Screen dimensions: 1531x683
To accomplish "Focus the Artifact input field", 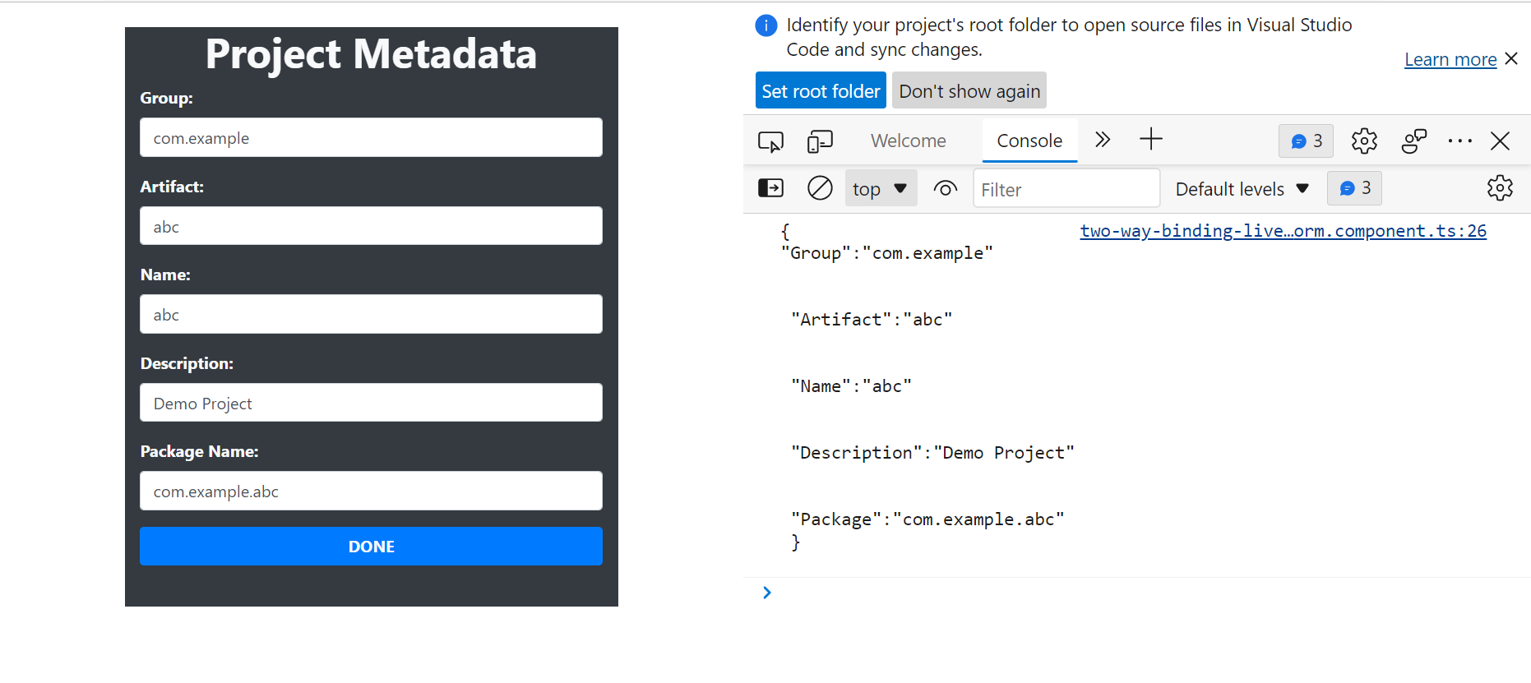I will (371, 226).
